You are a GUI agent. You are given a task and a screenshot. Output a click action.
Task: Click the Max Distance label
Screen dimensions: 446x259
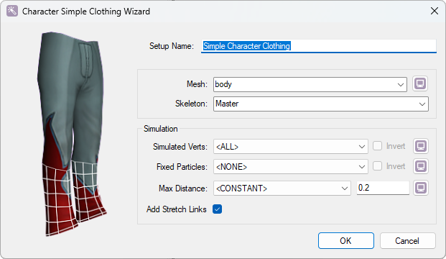(x=183, y=188)
